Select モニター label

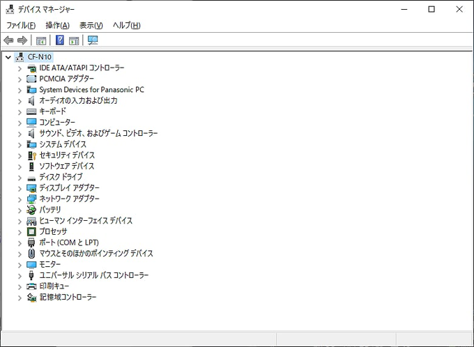click(x=50, y=265)
